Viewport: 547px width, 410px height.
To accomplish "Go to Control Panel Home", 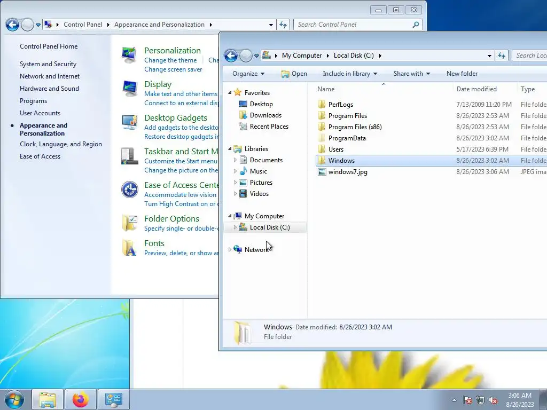I will [49, 46].
